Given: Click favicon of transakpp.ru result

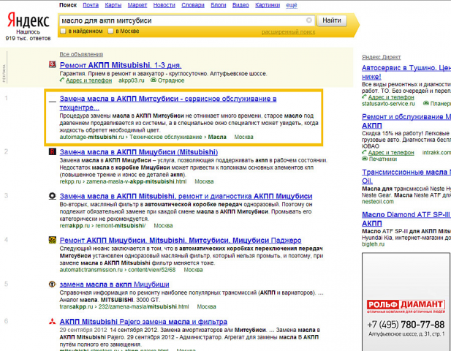Looking at the screenshot, I should [x=53, y=284].
